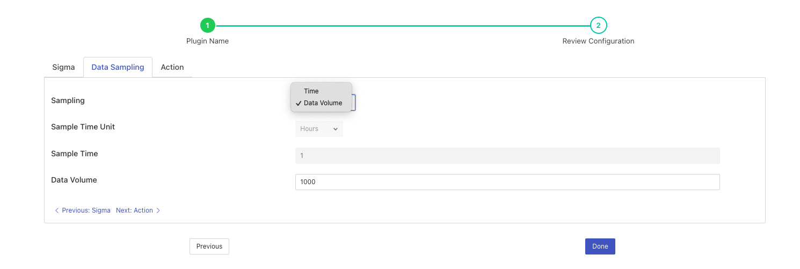
Task: Click the disabled Sample Time field
Action: click(x=507, y=156)
